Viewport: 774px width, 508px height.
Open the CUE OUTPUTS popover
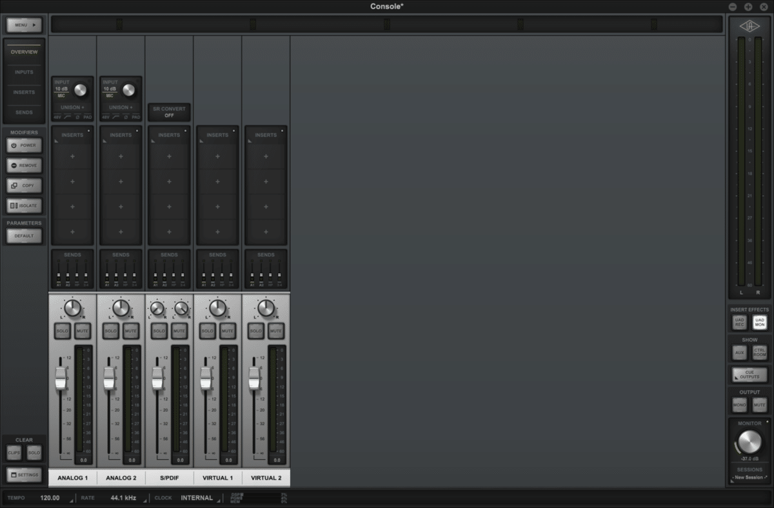pos(749,375)
